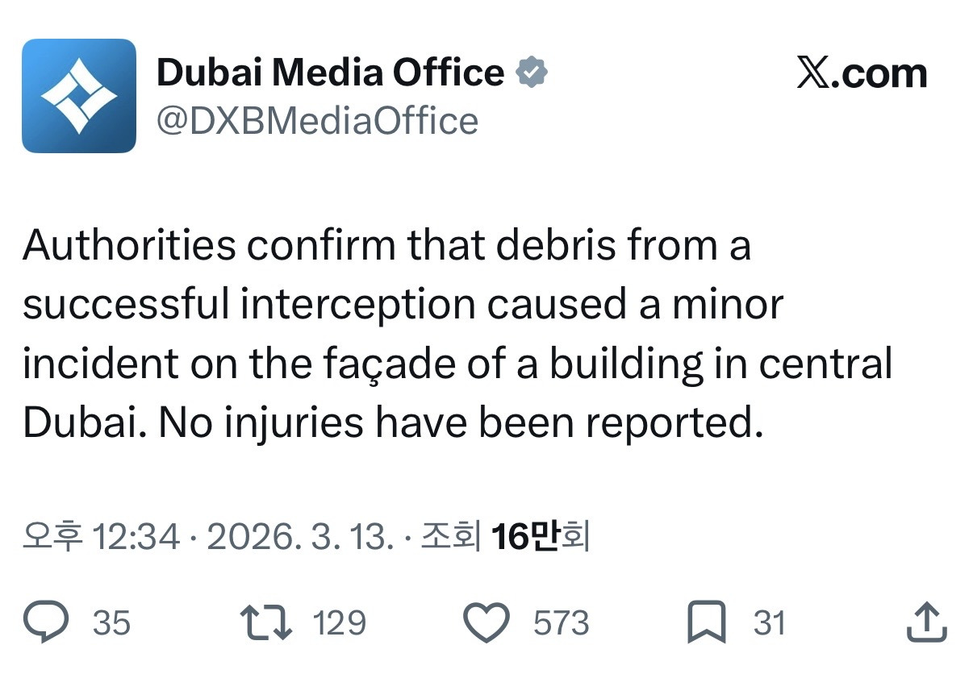Image resolution: width=973 pixels, height=699 pixels.
Task: Click the post date 2026. 3. 13.
Action: (x=299, y=537)
